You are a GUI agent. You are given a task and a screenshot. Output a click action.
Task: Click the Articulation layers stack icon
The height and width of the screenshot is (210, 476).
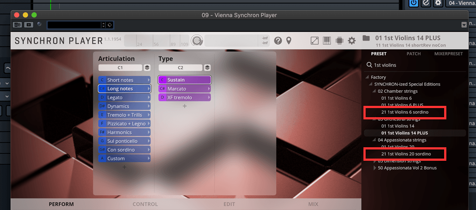[x=147, y=68]
